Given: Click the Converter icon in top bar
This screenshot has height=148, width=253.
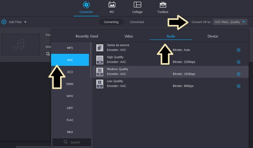Looking at the screenshot, I should pos(86,5).
